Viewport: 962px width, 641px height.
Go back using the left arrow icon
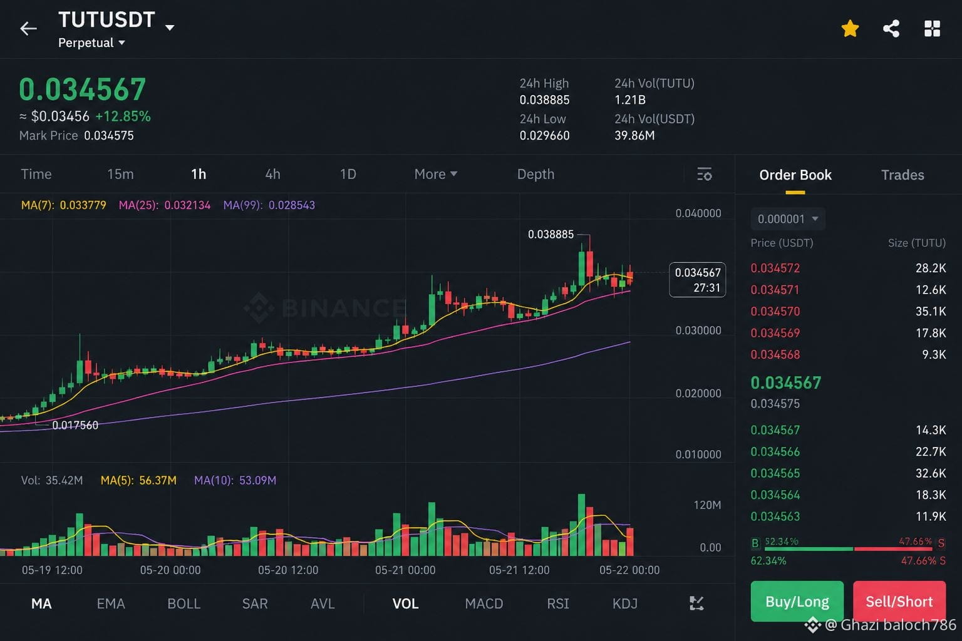coord(28,28)
